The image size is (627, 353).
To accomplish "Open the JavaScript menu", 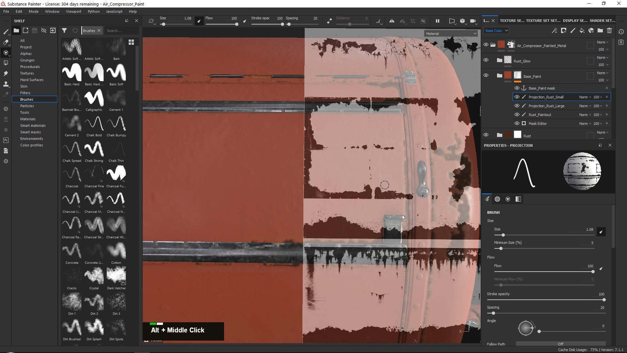I will click(x=114, y=11).
